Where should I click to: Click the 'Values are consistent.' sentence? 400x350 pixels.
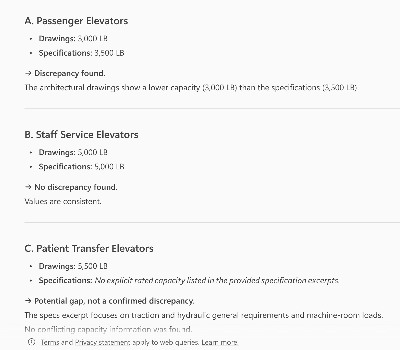63,202
